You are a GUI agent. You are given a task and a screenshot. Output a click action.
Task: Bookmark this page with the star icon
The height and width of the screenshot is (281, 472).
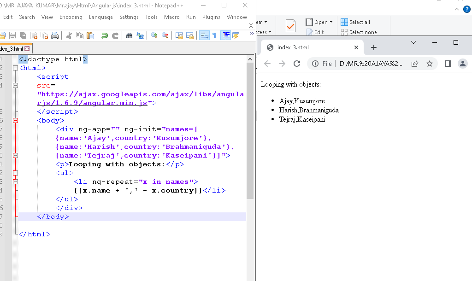[430, 64]
